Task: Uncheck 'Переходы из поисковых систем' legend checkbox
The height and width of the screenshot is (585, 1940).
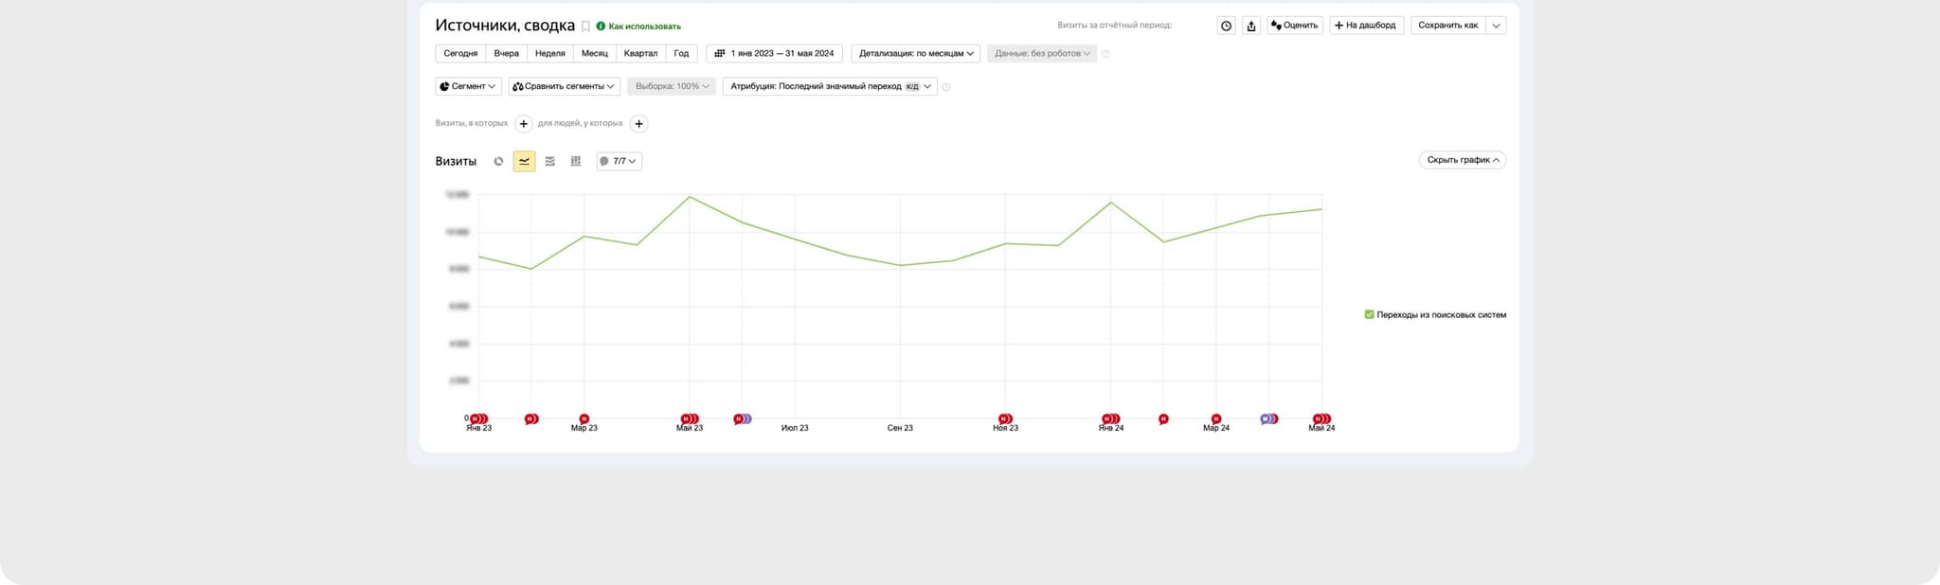Action: pos(1369,314)
